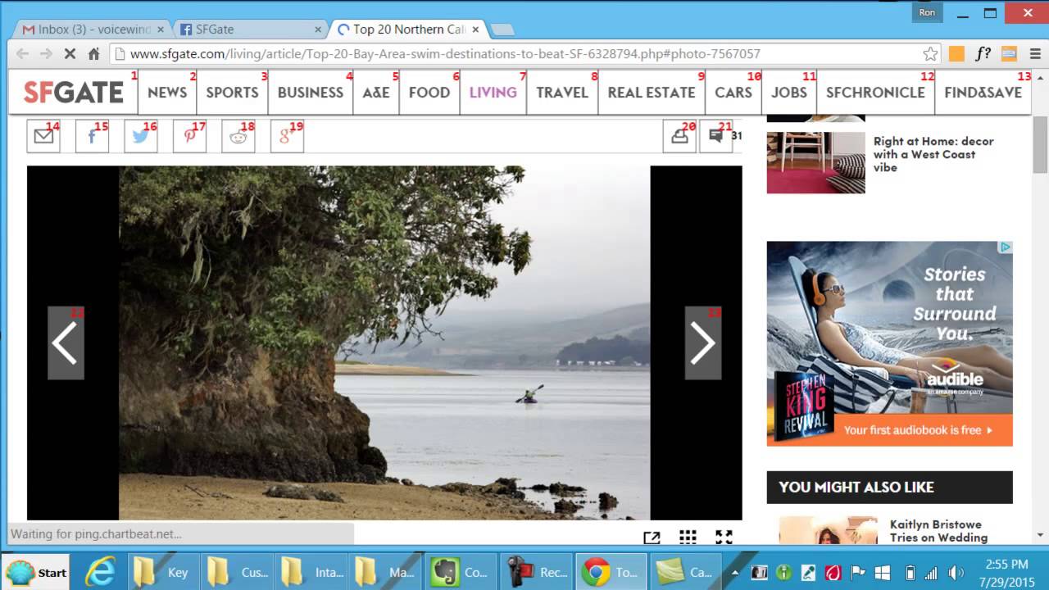Viewport: 1049px width, 590px height.
Task: Click the f? extension icon in Chrome toolbar
Action: 983,54
